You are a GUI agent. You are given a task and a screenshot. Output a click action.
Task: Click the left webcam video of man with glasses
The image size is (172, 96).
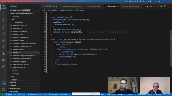(x=123, y=85)
